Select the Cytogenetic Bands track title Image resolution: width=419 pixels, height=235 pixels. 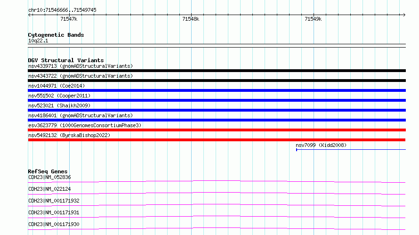pyautogui.click(x=56, y=35)
